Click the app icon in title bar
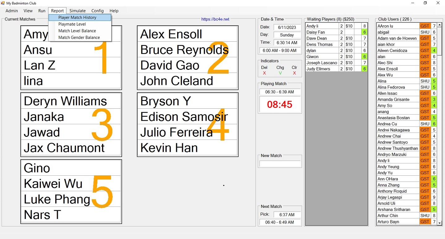Viewport: 445px width, 239px height. (3, 3)
